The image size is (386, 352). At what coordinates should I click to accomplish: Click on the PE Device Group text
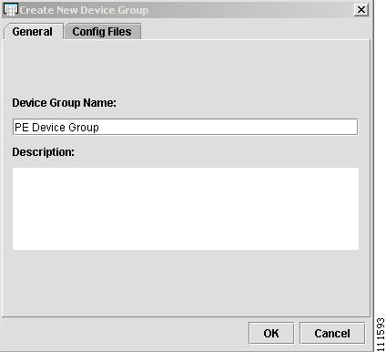click(x=56, y=128)
